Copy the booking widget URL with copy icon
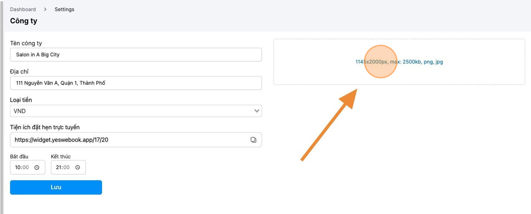 [253, 140]
